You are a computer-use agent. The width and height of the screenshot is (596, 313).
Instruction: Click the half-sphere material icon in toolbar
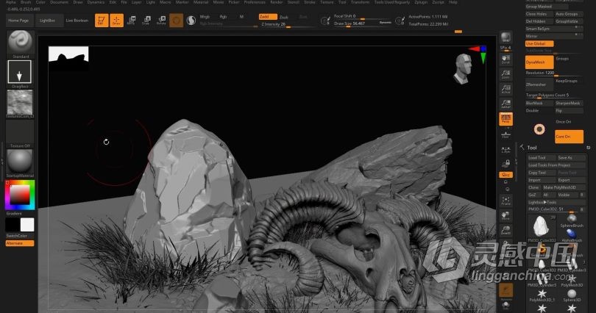[191, 21]
